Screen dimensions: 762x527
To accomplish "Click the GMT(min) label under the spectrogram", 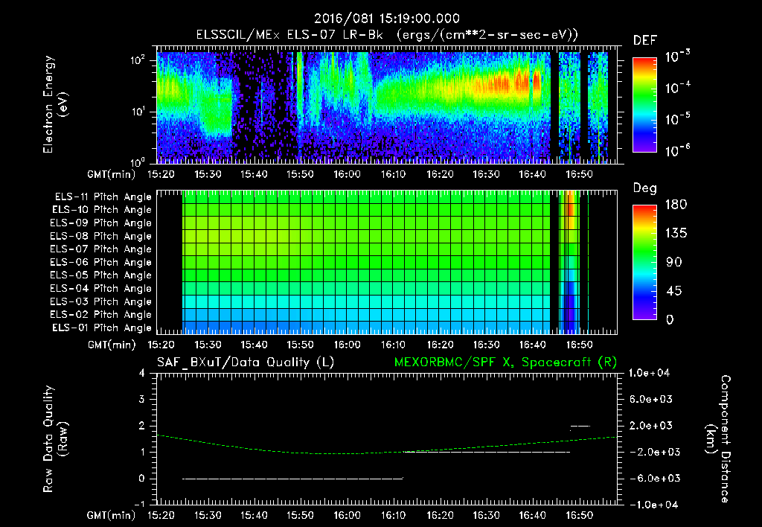I will pos(112,174).
